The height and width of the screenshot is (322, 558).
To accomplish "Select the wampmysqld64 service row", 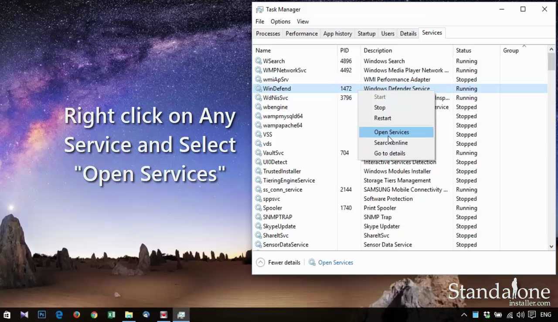I will click(x=400, y=116).
